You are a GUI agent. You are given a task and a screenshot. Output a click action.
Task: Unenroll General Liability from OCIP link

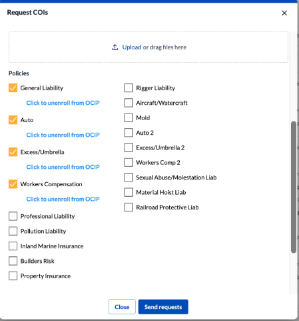pos(63,103)
